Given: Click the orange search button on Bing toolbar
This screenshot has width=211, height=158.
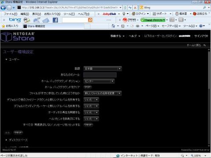Looking at the screenshot, I should 90,20.
